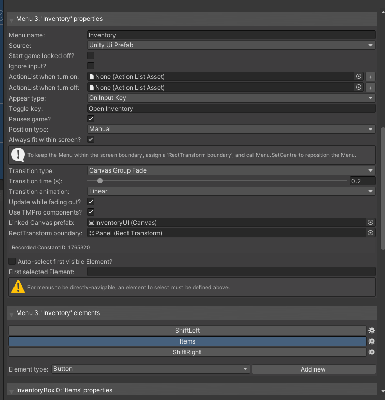Select the ShiftRight element
The height and width of the screenshot is (400, 385).
click(x=188, y=352)
